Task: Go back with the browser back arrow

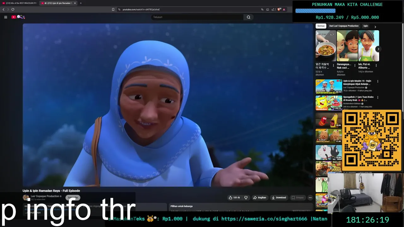Action: [3, 9]
